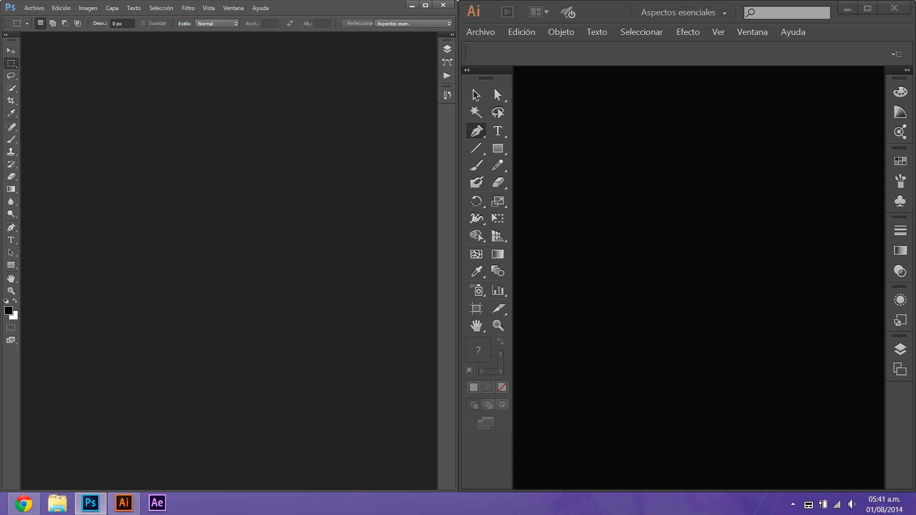Open the Filtro menu in Photoshop
The image size is (916, 515).
(x=188, y=8)
